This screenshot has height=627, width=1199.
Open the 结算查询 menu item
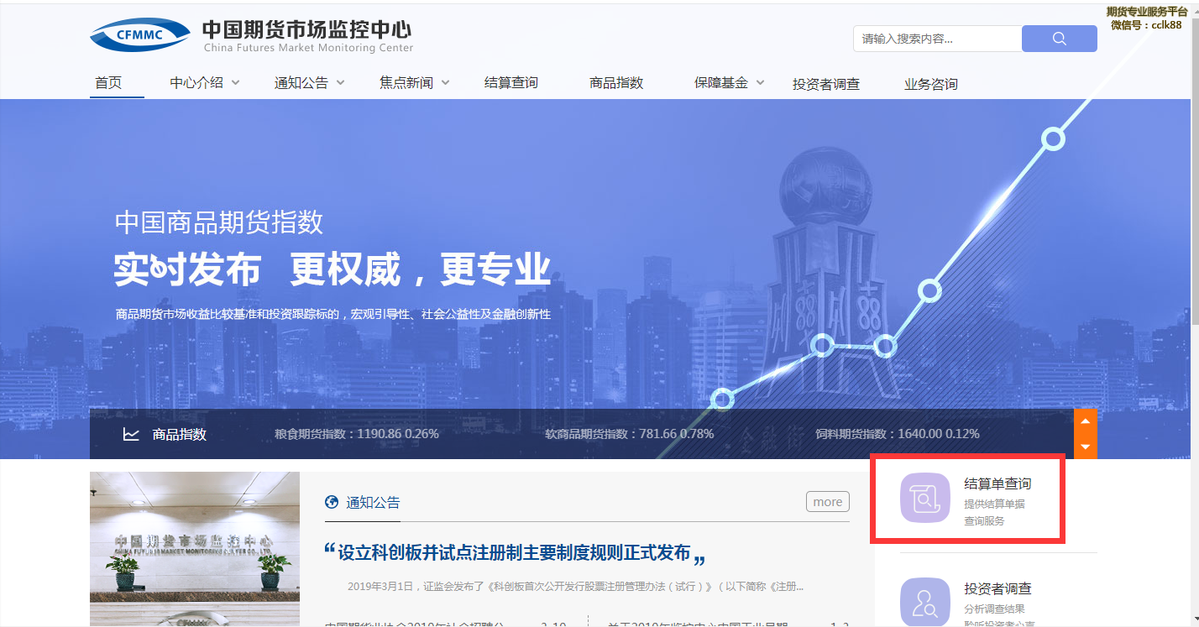point(511,82)
